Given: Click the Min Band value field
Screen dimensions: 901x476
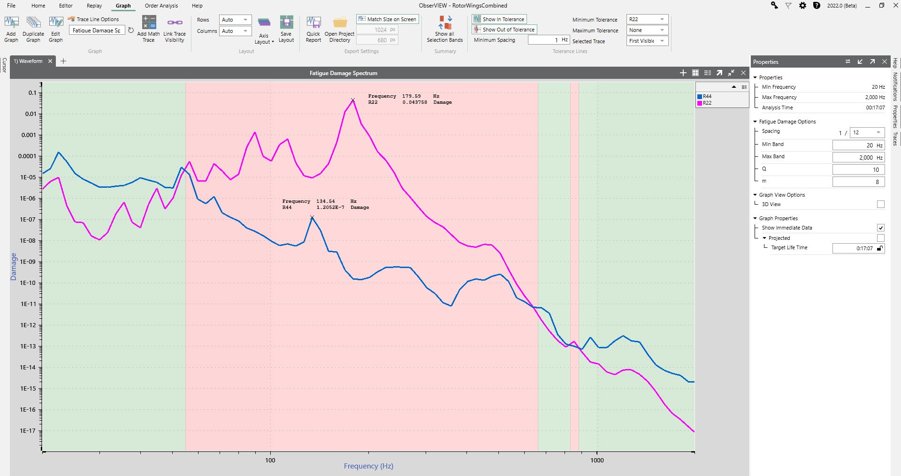Looking at the screenshot, I should [858, 145].
